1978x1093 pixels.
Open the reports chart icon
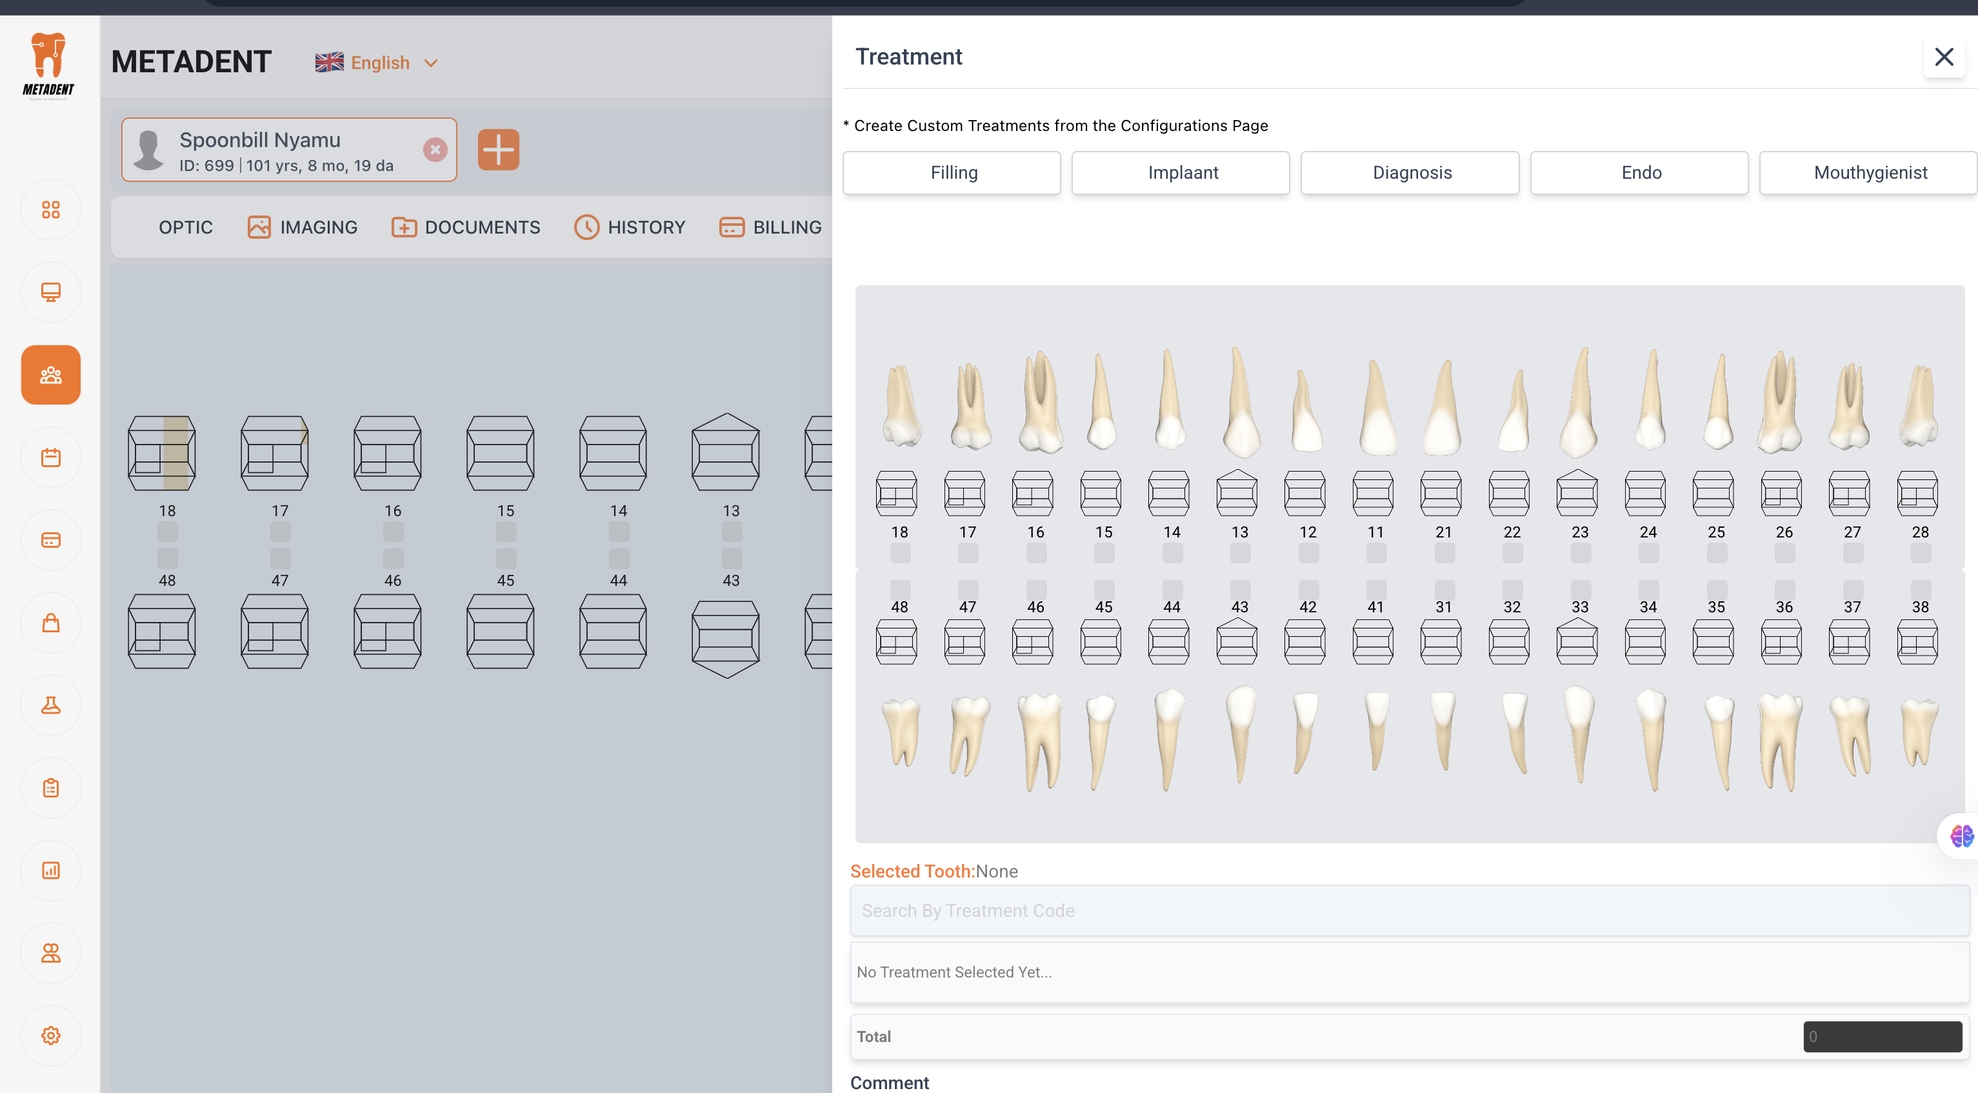tap(51, 870)
